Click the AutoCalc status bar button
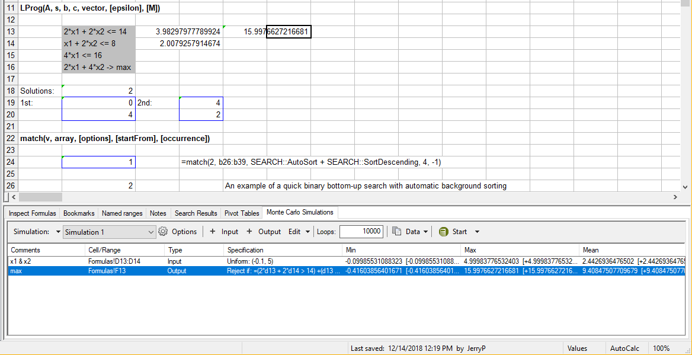Image resolution: width=692 pixels, height=355 pixels. tap(624, 348)
